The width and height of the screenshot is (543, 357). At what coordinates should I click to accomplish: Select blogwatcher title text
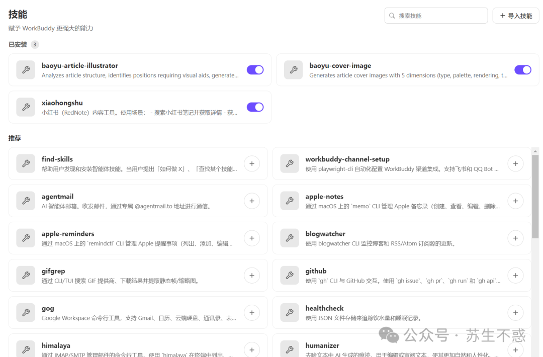point(325,234)
